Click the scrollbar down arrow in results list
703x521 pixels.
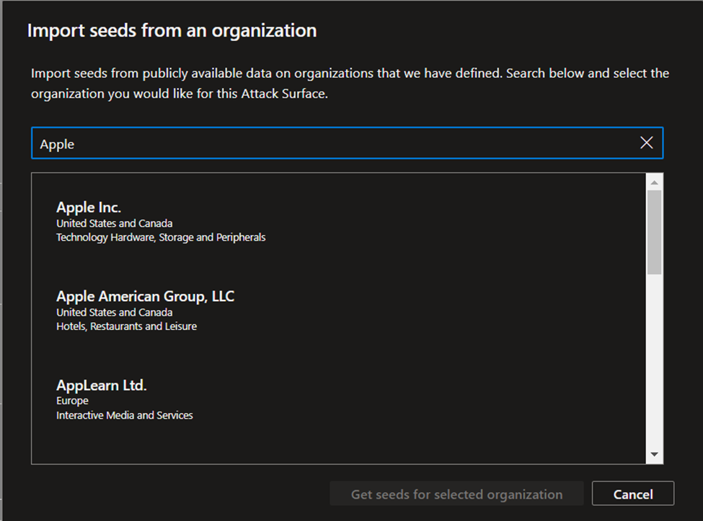click(654, 454)
